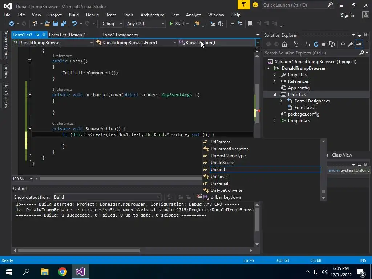Image resolution: width=372 pixels, height=279 pixels.
Task: Click the Show All Files icon
Action: (332, 44)
